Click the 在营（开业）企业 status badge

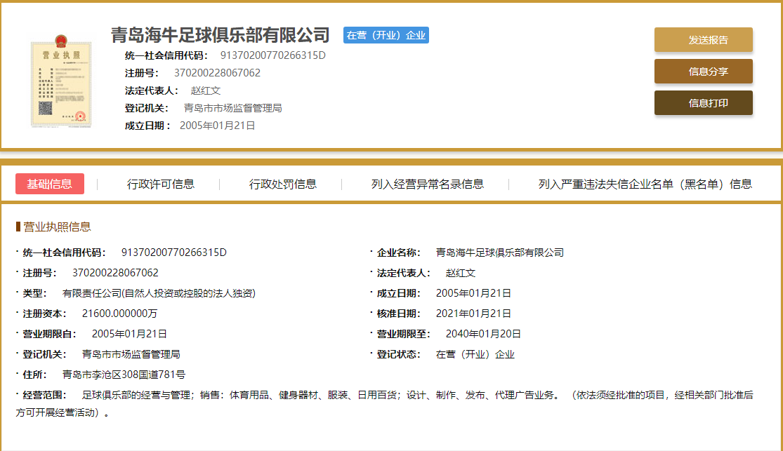tap(386, 34)
